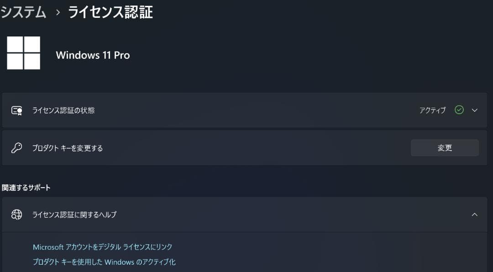The height and width of the screenshot is (272, 493).
Task: Navigate back to システム via the breadcrumb
Action: pos(24,12)
